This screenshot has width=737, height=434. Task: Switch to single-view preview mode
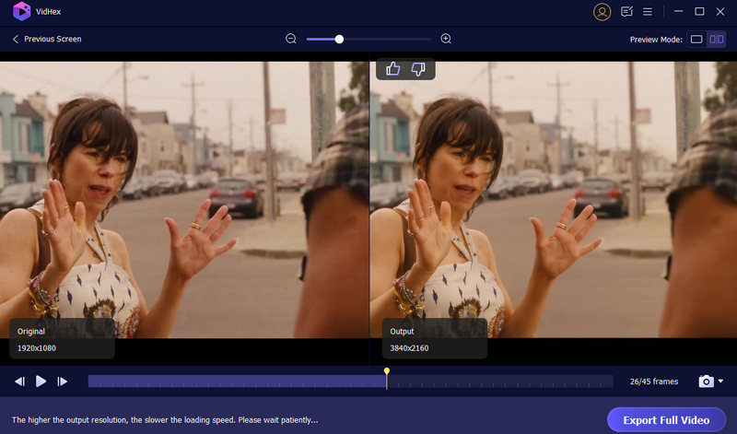[696, 40]
